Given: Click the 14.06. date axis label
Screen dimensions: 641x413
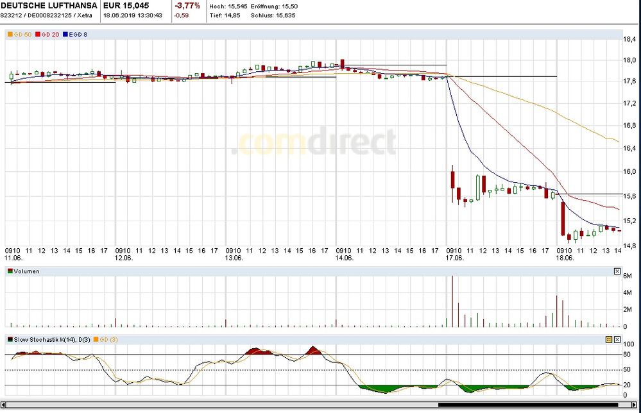Looking at the screenshot, I should click(344, 258).
